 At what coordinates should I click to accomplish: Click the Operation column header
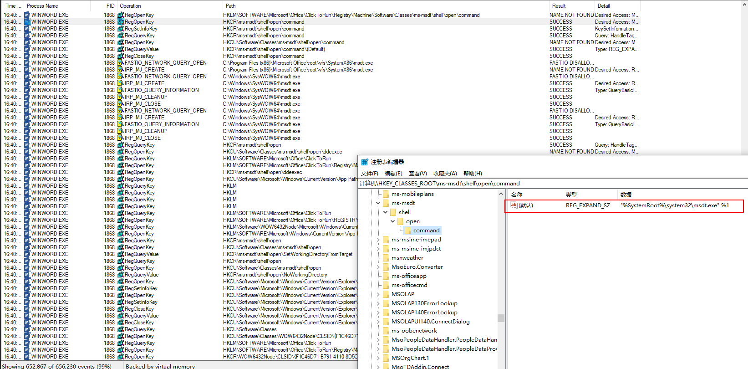170,6
